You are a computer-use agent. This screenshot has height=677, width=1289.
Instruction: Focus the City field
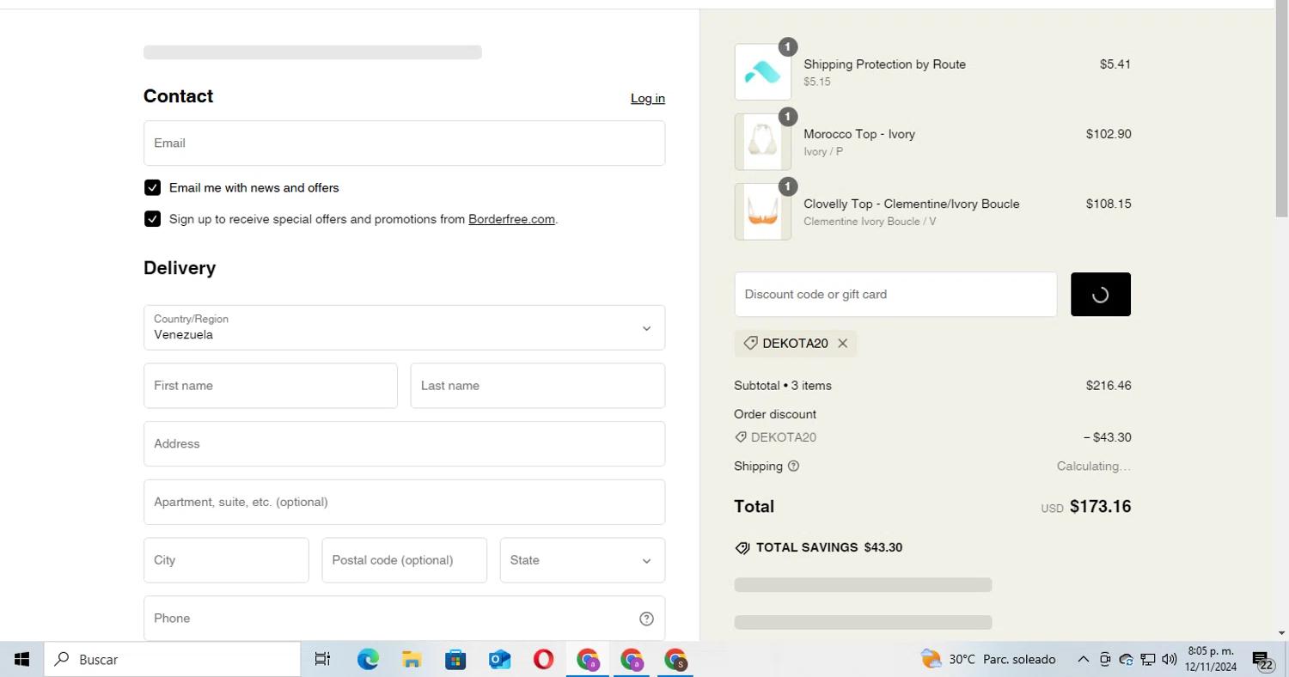tap(226, 560)
